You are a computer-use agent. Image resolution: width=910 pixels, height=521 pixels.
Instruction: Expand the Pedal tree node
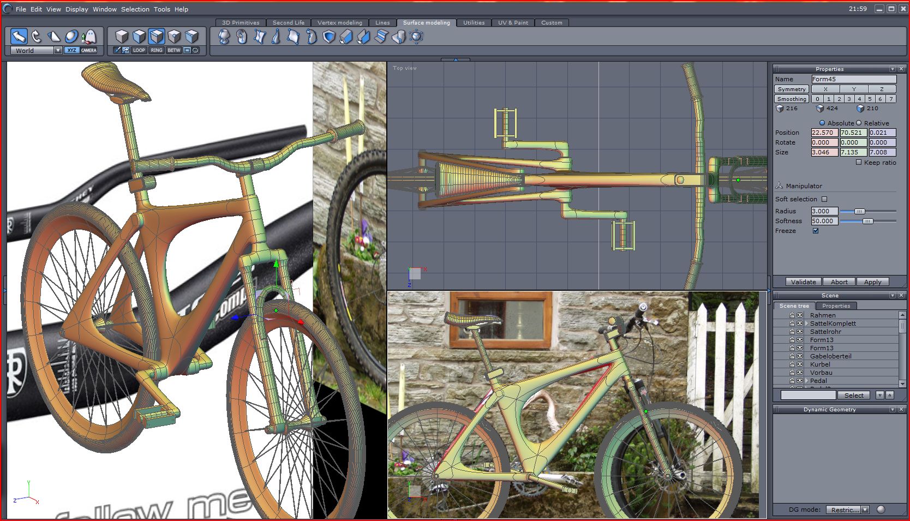[x=807, y=381]
